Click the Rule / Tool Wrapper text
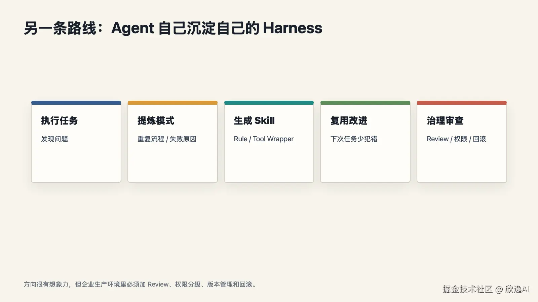 click(264, 139)
